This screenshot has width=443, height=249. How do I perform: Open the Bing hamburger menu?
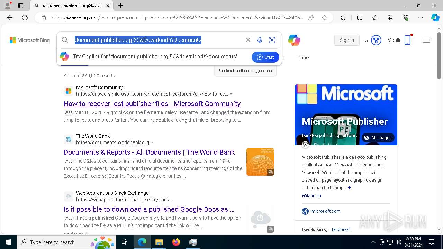tap(426, 40)
